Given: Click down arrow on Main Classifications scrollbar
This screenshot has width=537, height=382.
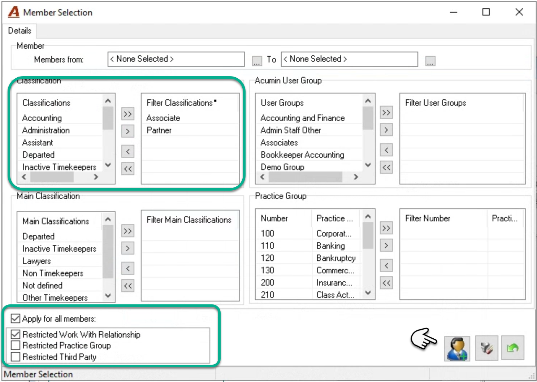Looking at the screenshot, I should [108, 295].
